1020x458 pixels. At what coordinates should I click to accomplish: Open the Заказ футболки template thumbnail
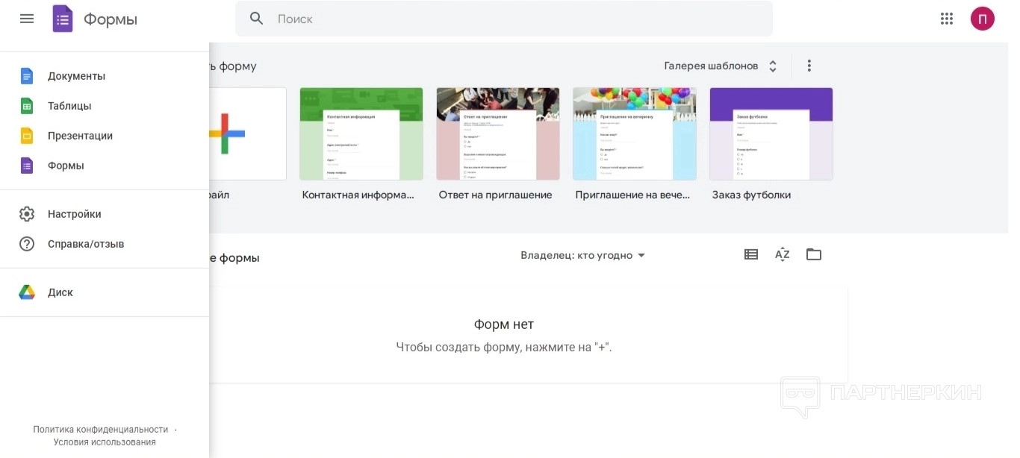point(771,134)
